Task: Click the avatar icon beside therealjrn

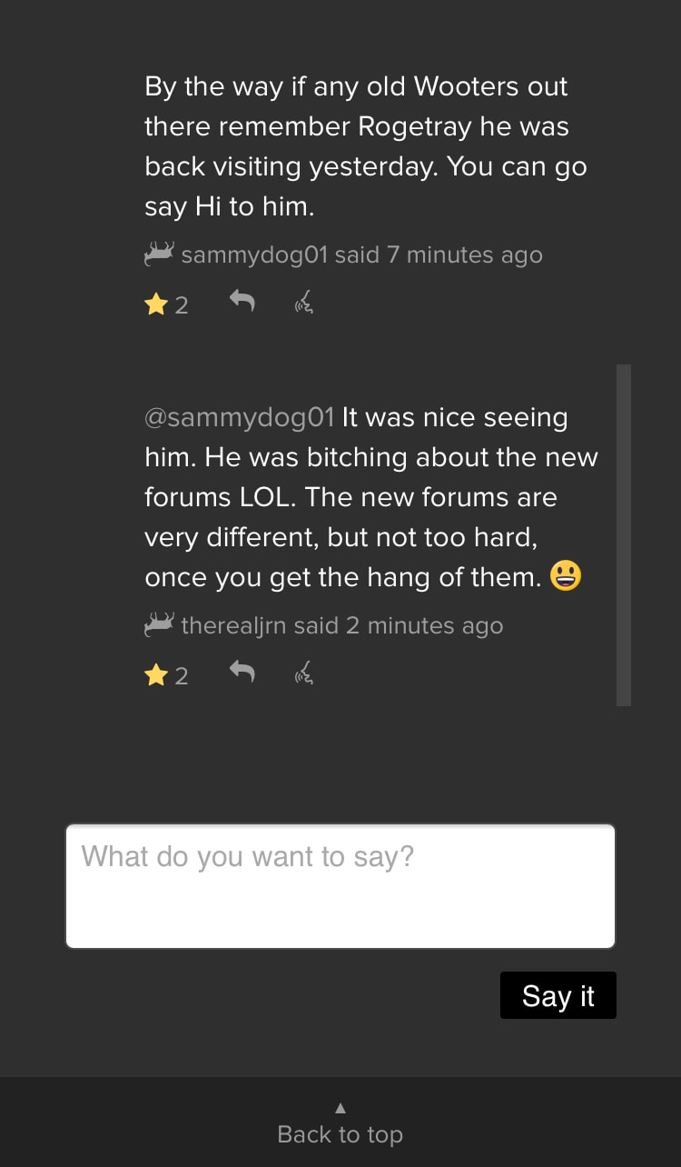Action: click(x=159, y=624)
